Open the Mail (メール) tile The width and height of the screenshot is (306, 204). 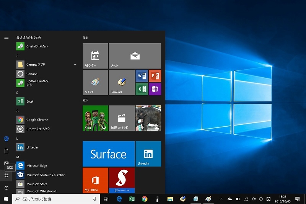click(135, 56)
